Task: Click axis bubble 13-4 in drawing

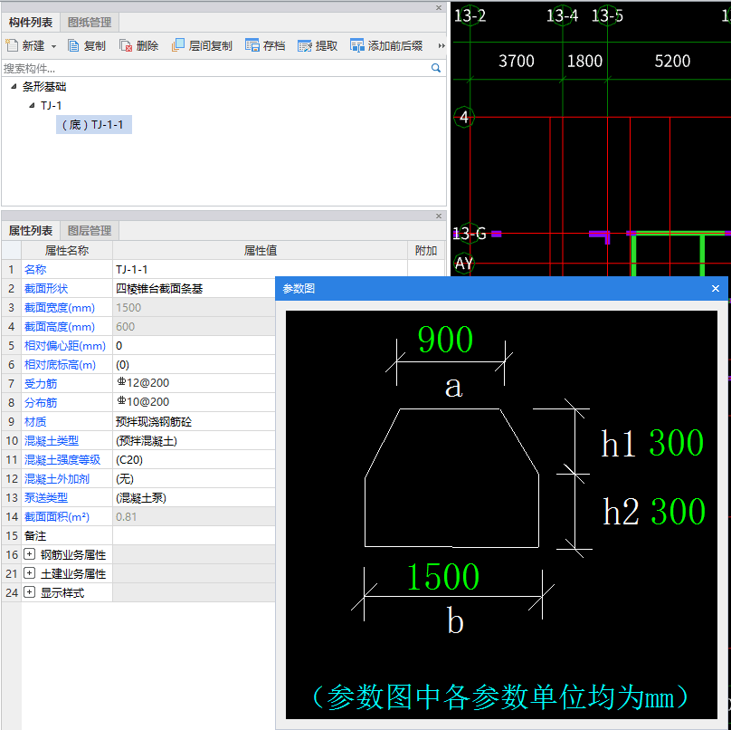Action: click(562, 16)
